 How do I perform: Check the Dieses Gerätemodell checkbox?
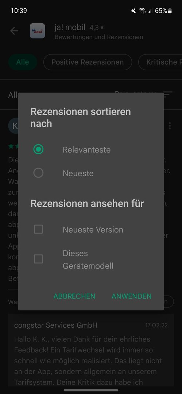[x=38, y=259]
